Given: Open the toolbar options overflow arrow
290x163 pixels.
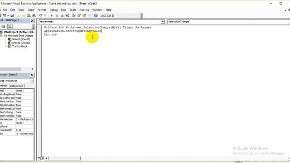Looking at the screenshot, I should tap(142, 16).
